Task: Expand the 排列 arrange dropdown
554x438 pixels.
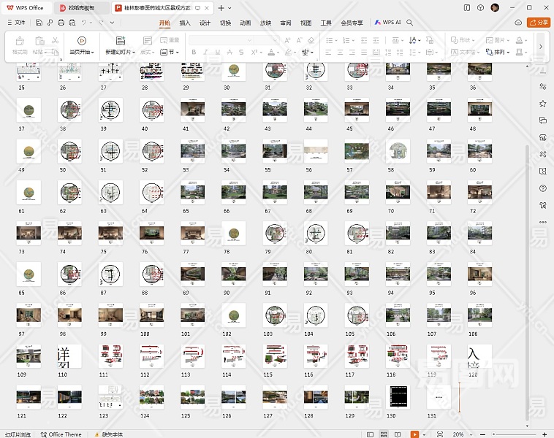Action: [x=502, y=53]
